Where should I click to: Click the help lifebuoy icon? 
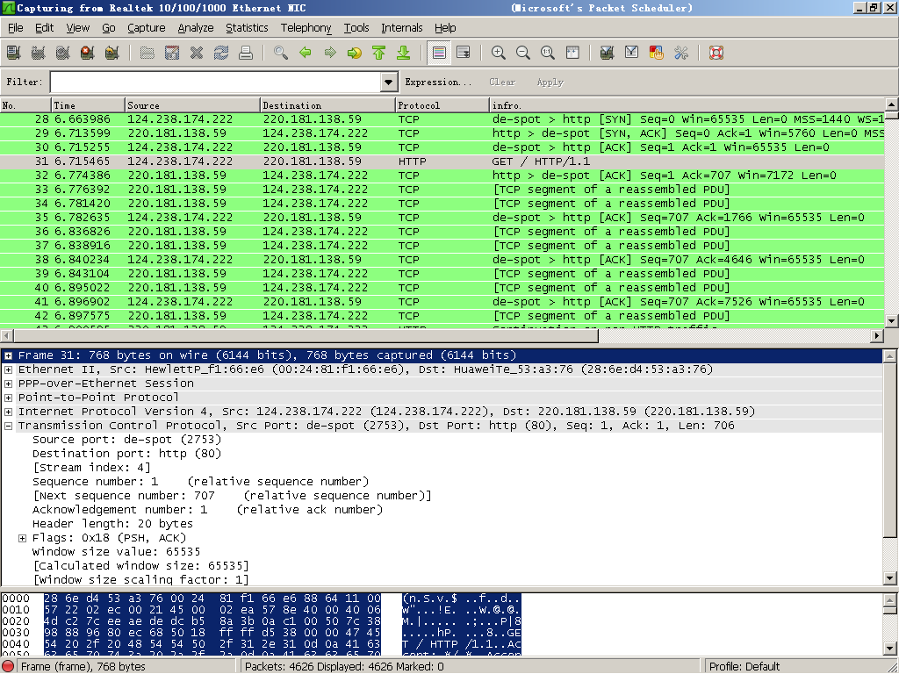click(x=716, y=53)
